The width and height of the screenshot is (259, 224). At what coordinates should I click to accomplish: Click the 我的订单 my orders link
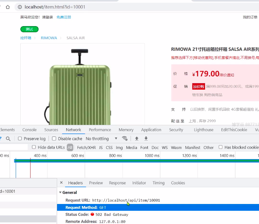point(250,17)
